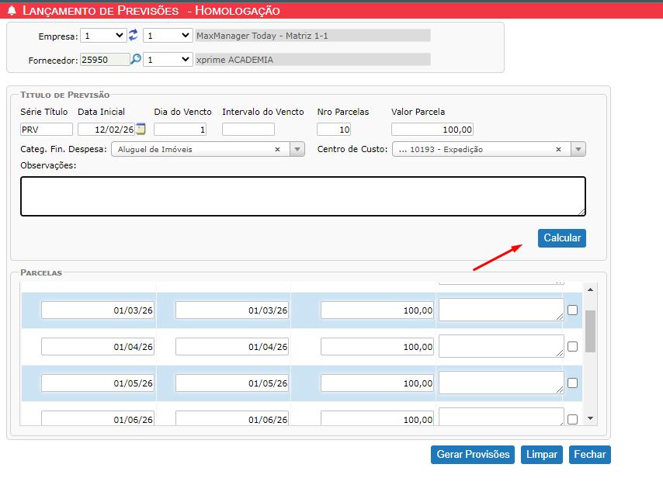663x499 pixels.
Task: Click into the Observações text area
Action: pyautogui.click(x=303, y=196)
